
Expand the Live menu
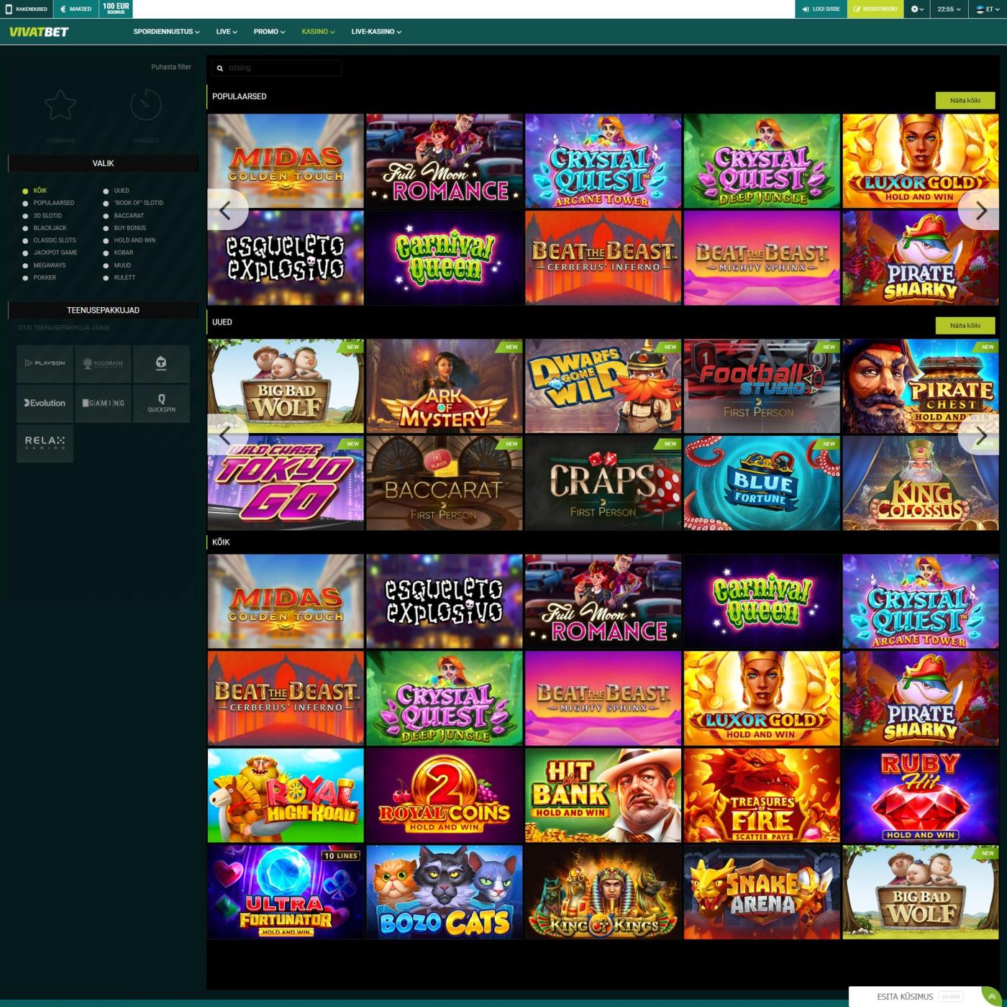click(227, 32)
